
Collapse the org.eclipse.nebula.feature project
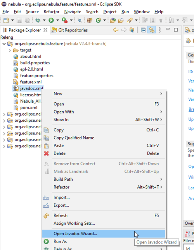[4, 44]
